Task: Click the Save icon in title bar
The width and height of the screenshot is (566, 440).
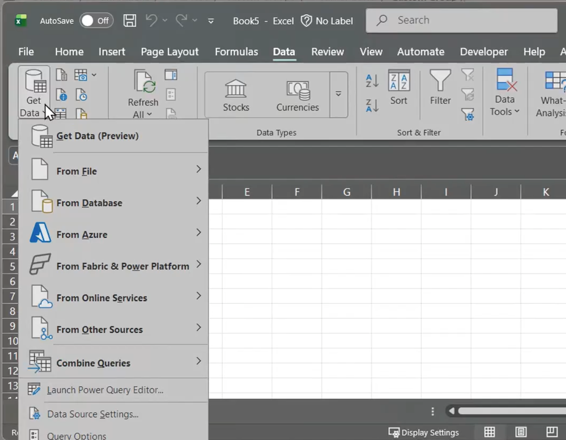Action: click(130, 21)
